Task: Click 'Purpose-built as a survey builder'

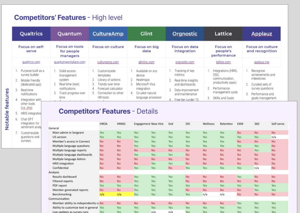Action: [x=33, y=73]
